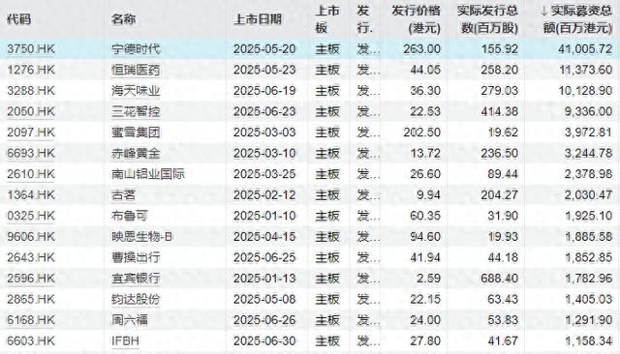This screenshot has height=354, width=620.
Task: Click listing date 2025-02-12 cell
Action: coord(264,195)
